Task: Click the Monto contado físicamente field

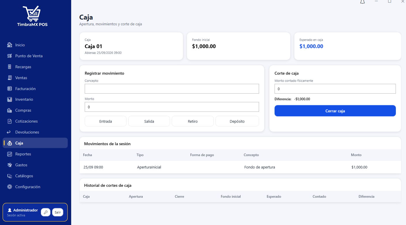Action: coord(335,89)
